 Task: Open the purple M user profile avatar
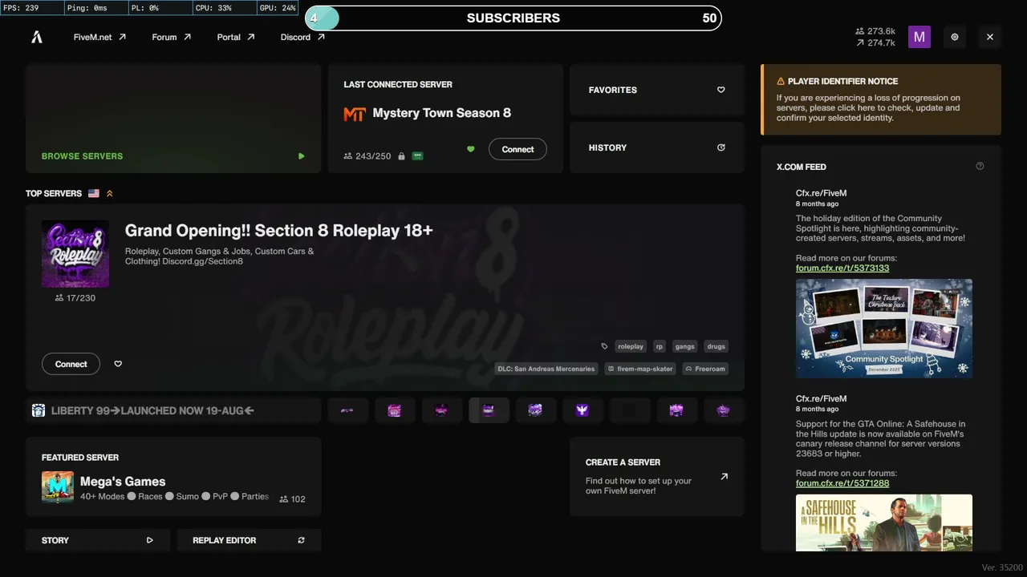(919, 37)
